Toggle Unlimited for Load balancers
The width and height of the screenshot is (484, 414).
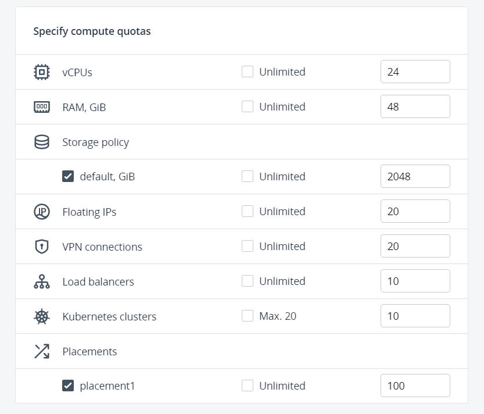pyautogui.click(x=248, y=281)
